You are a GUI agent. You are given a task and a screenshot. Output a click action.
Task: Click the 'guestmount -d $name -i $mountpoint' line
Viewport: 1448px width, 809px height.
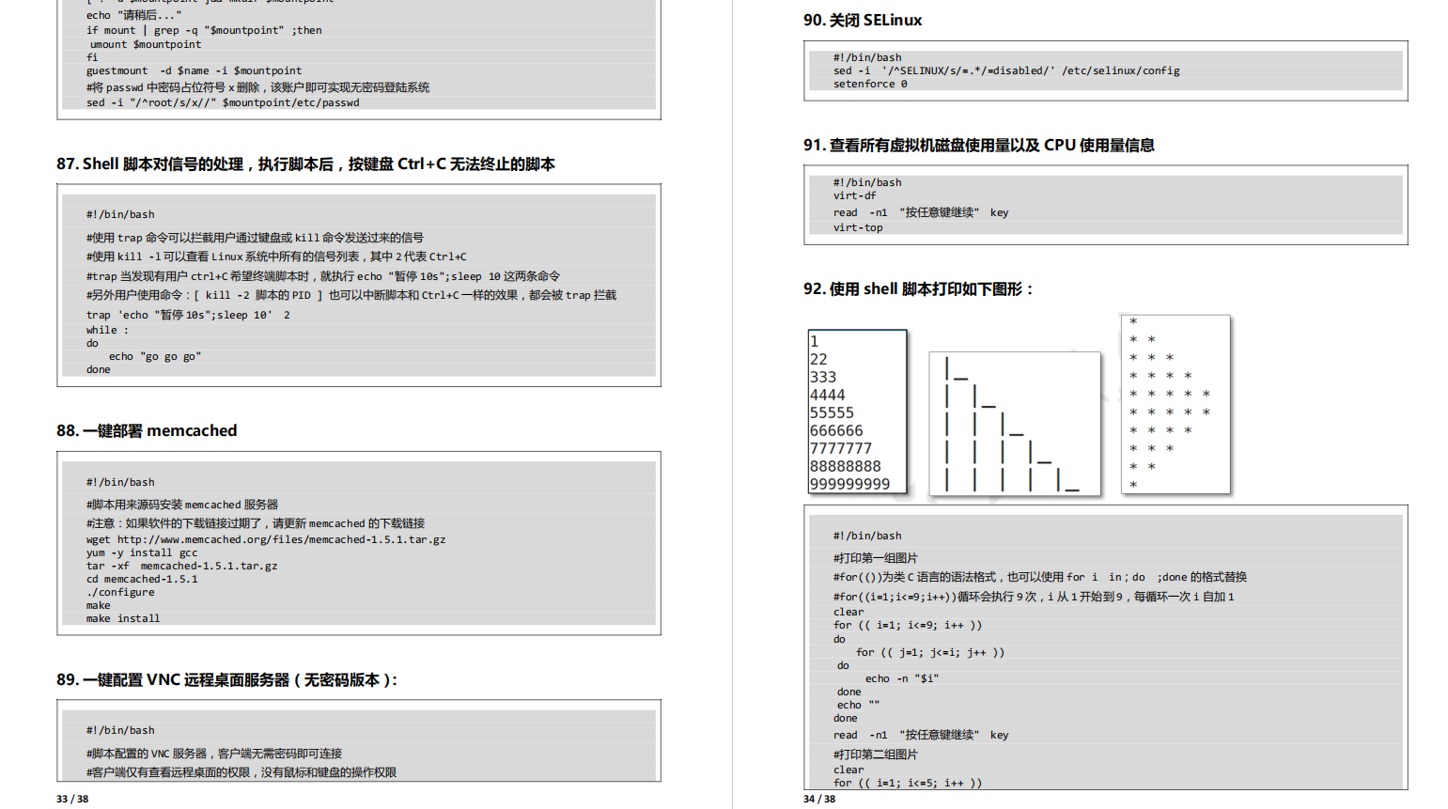[x=195, y=70]
